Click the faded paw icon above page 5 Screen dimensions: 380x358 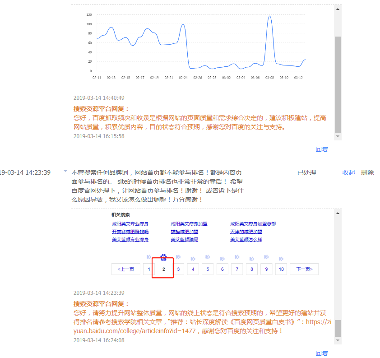pyautogui.click(x=207, y=258)
